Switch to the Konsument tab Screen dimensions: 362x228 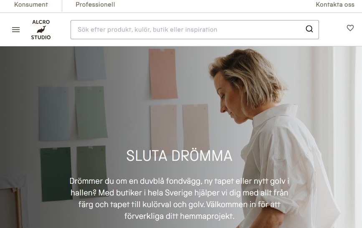31,5
